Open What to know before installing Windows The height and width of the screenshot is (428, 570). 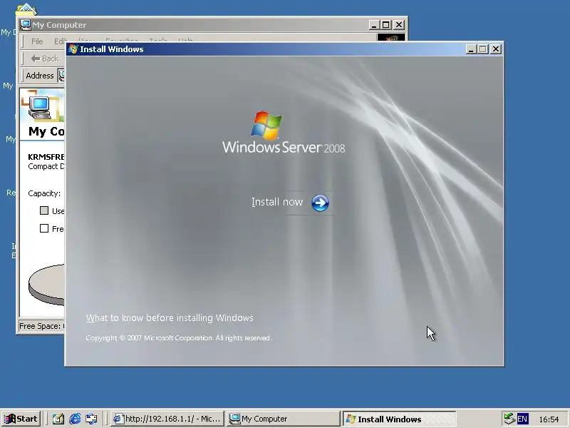click(170, 317)
